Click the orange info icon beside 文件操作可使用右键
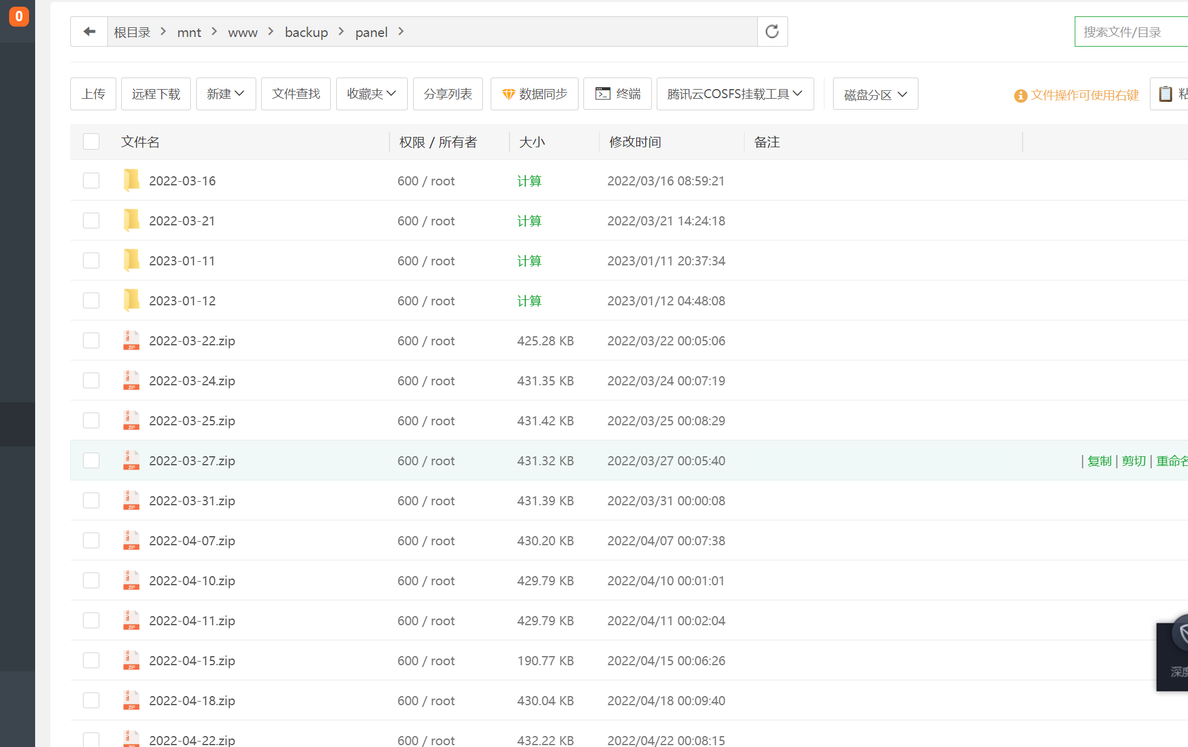Image resolution: width=1188 pixels, height=747 pixels. tap(1020, 96)
